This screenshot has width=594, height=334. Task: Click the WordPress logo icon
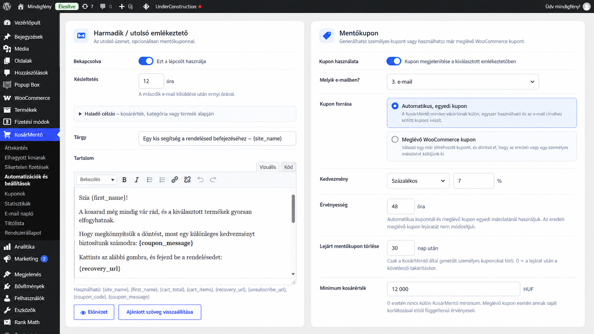pyautogui.click(x=7, y=6)
